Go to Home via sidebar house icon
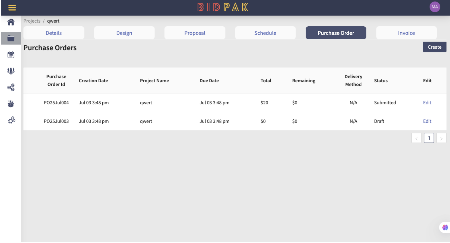 point(11,22)
